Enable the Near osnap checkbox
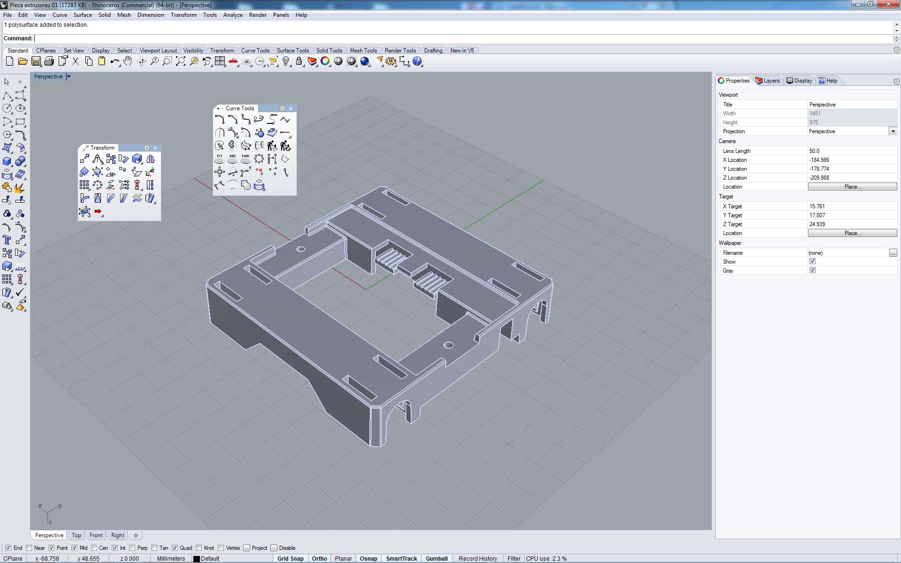The height and width of the screenshot is (563, 901). pyautogui.click(x=29, y=548)
